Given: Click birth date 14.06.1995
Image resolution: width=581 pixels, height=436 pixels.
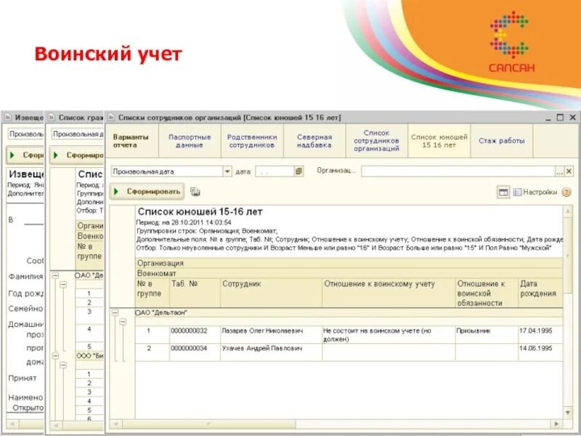Looking at the screenshot, I should pyautogui.click(x=540, y=352).
